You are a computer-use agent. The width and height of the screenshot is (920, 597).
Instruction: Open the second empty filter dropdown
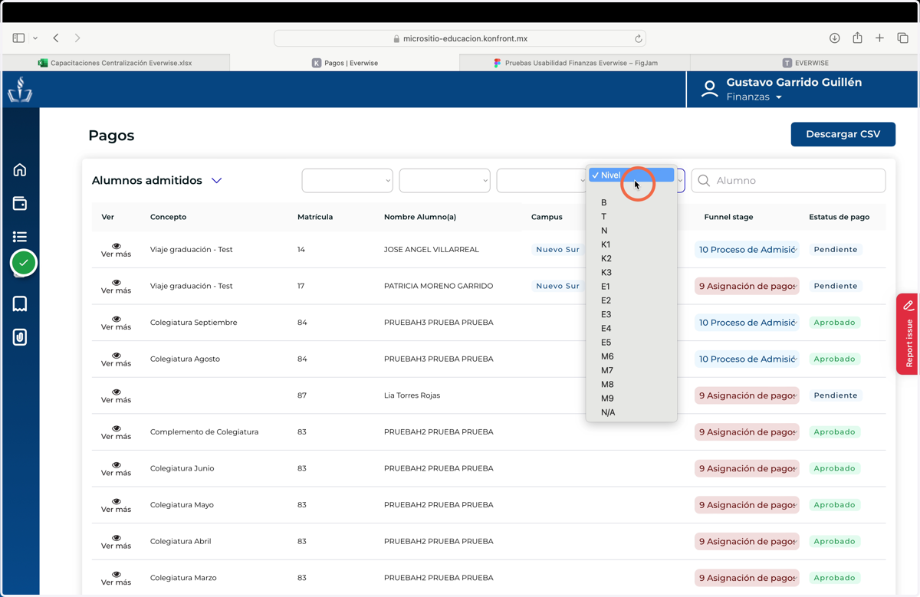point(445,181)
